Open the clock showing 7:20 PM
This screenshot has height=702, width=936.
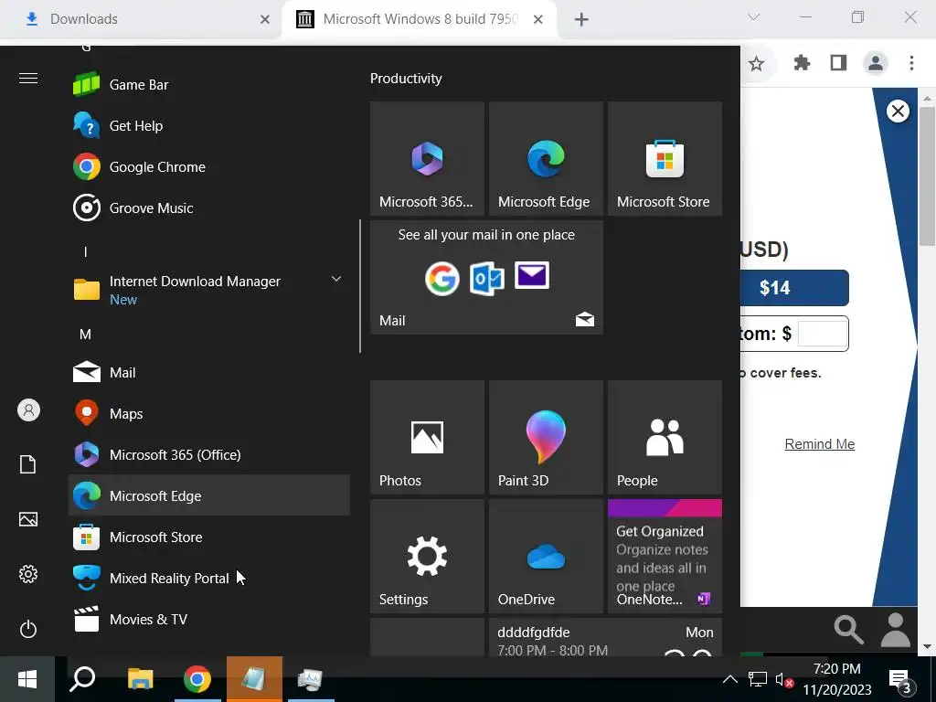click(837, 679)
